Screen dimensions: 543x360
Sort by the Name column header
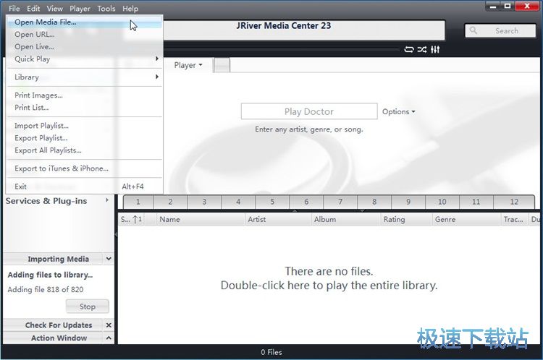coord(201,219)
